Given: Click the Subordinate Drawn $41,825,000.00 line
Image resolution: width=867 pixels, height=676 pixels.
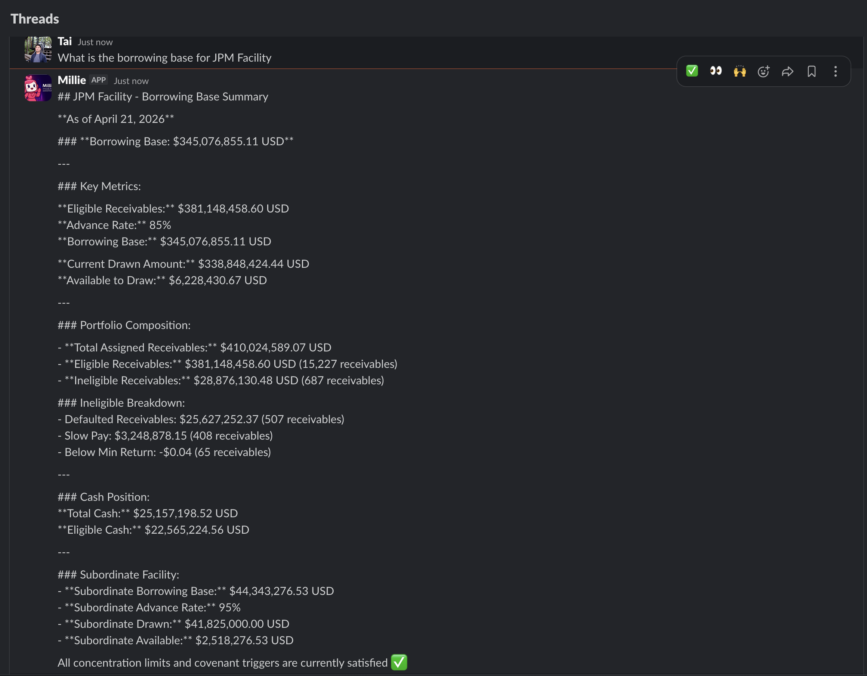Looking at the screenshot, I should coord(173,624).
